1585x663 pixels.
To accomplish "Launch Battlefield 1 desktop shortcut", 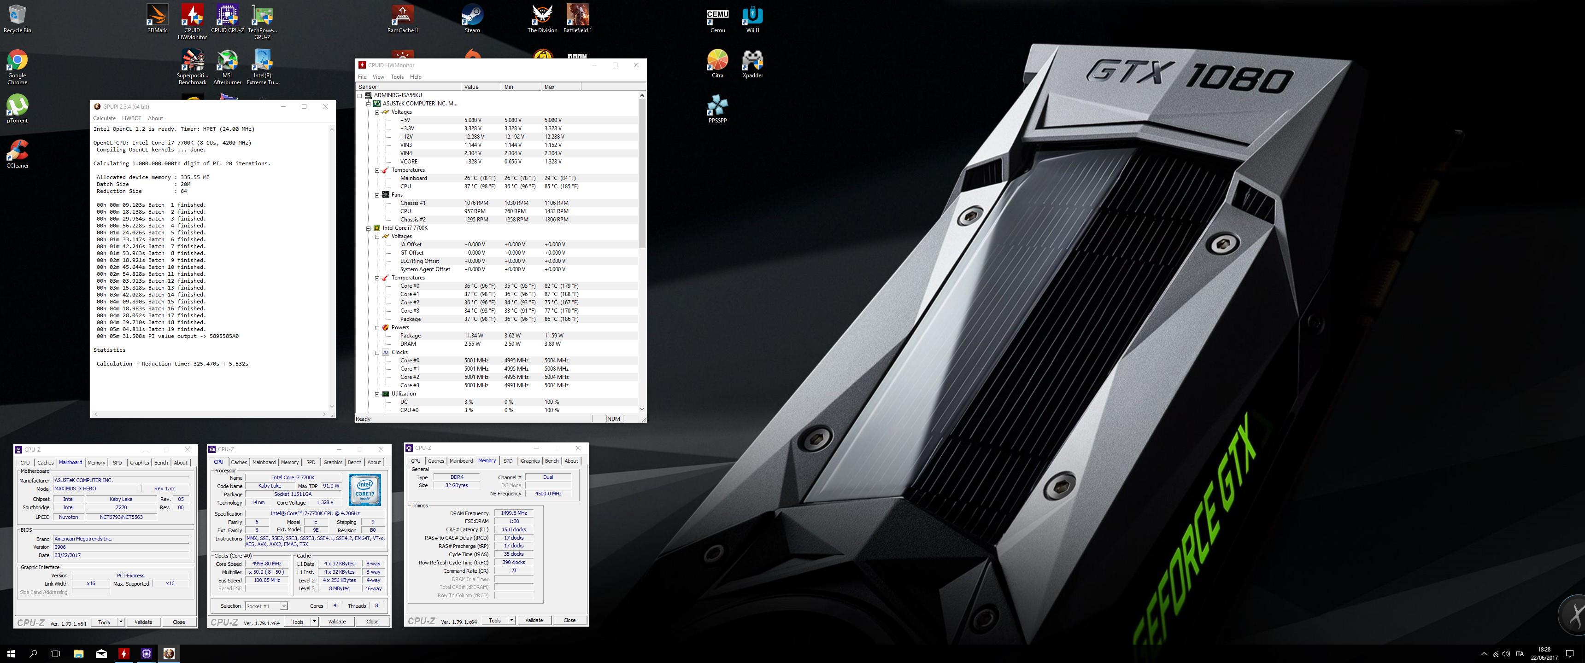I will click(x=577, y=18).
